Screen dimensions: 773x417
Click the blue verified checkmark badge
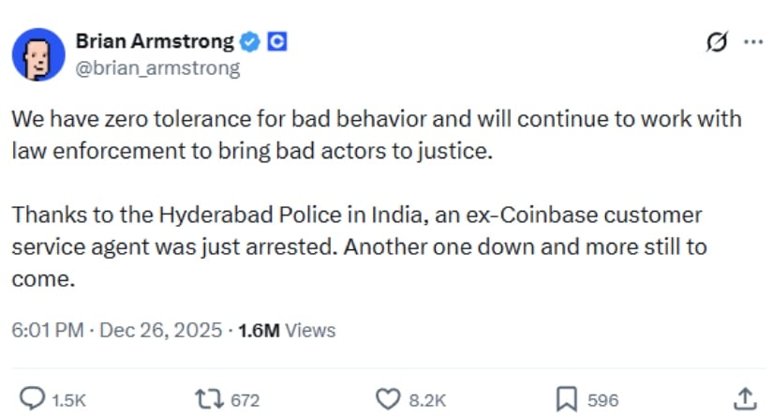tap(250, 41)
